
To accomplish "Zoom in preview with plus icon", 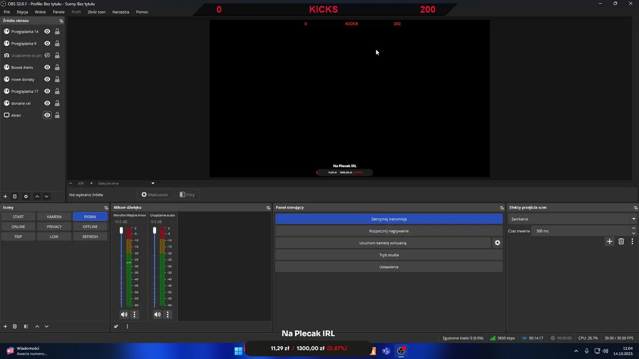I will (x=91, y=183).
